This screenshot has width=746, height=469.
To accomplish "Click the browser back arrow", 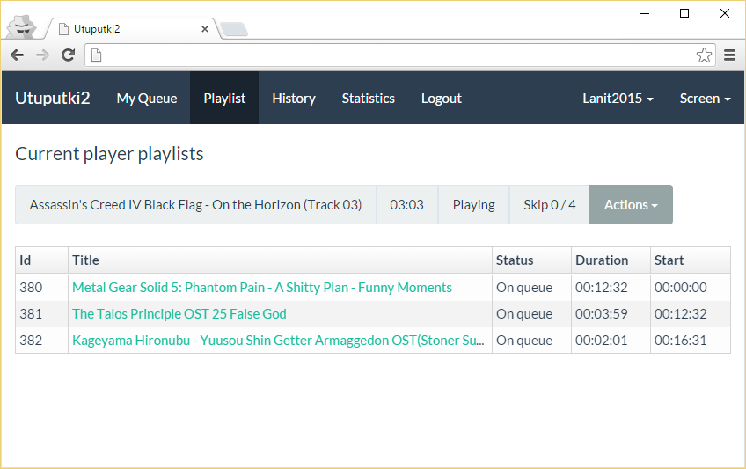I will point(17,55).
